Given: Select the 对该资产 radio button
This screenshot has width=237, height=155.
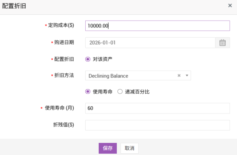Looking at the screenshot, I should click(88, 59).
